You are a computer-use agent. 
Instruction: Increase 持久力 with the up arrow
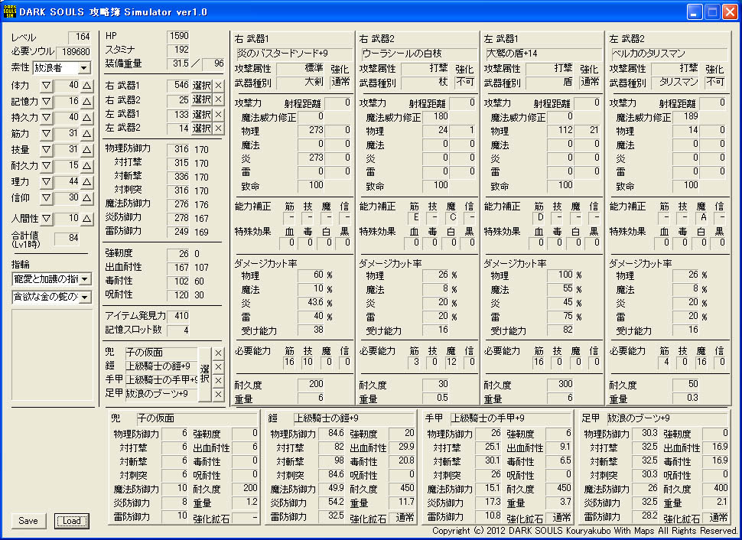[86, 117]
